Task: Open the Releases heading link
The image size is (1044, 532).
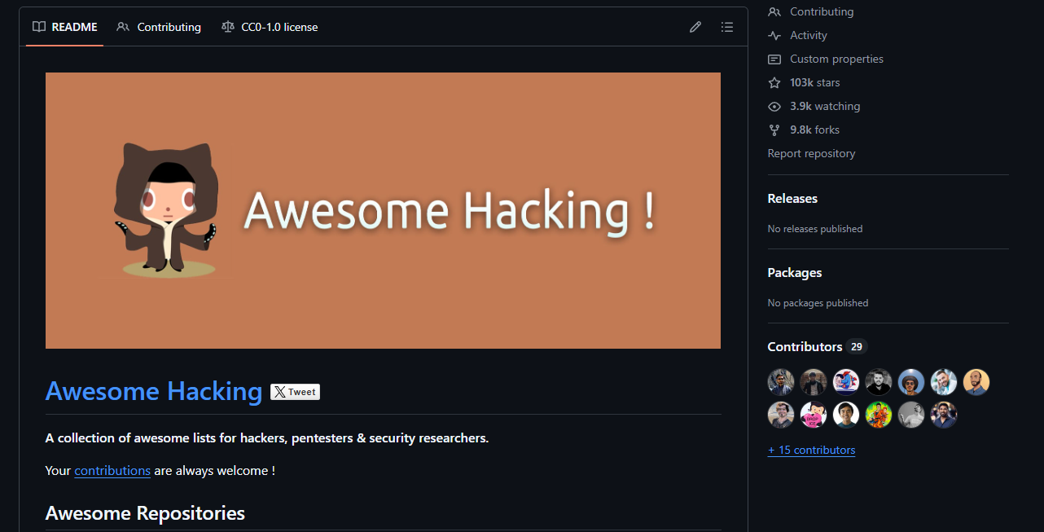Action: (792, 199)
